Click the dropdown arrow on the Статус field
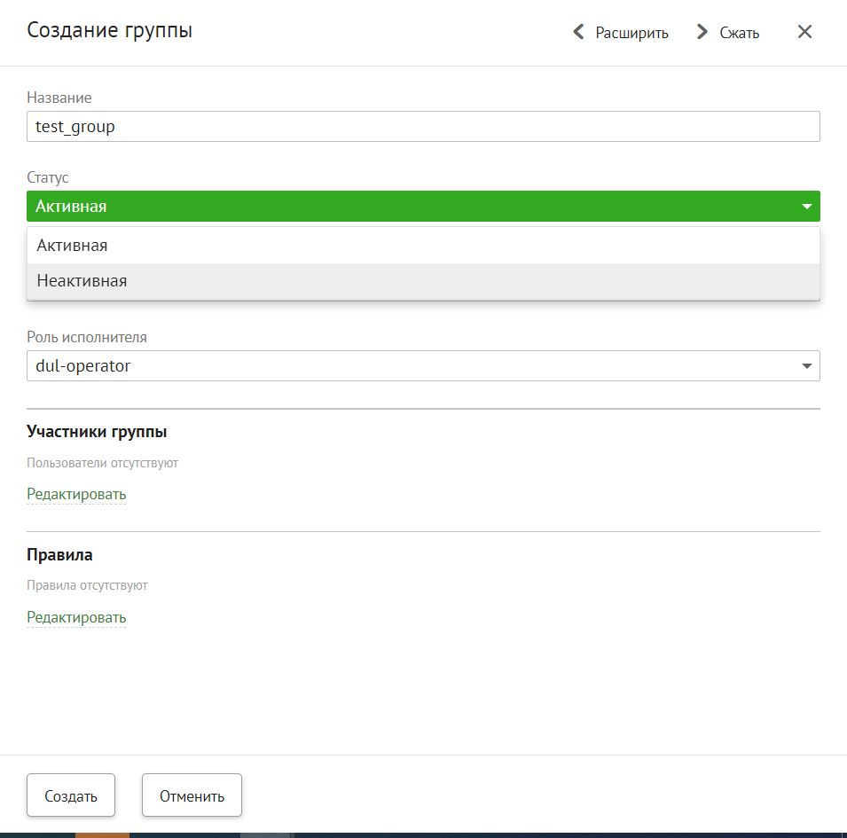 pos(807,206)
